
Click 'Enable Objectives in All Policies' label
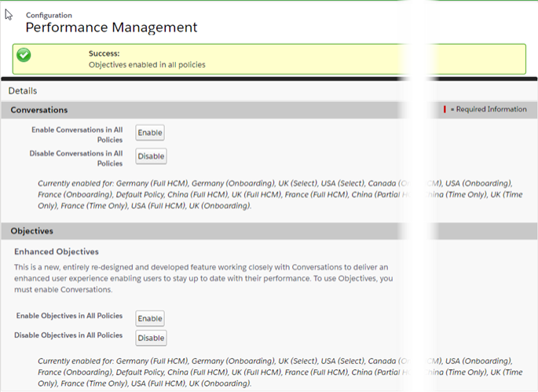[x=69, y=316]
